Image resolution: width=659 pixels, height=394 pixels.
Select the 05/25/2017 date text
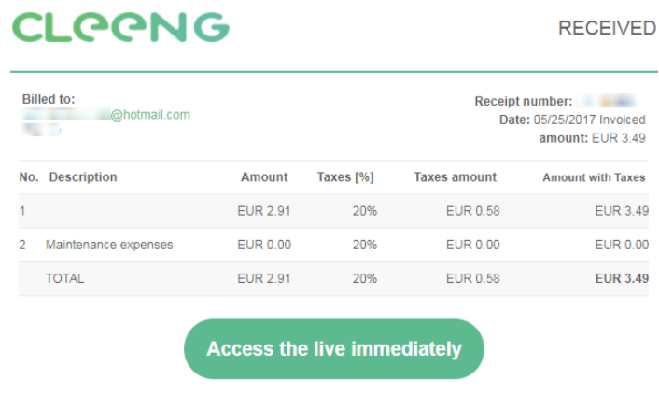(564, 120)
